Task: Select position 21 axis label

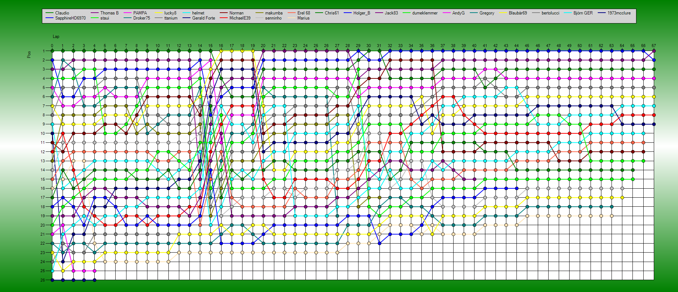Action: [x=43, y=234]
